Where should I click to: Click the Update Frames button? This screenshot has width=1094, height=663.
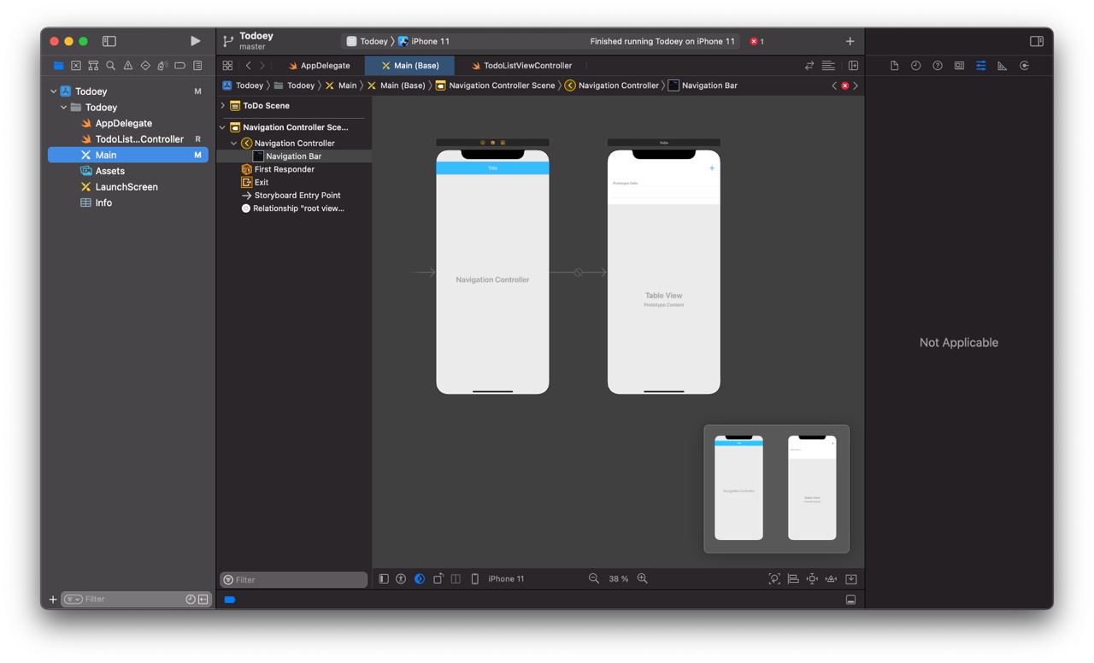[x=774, y=578]
